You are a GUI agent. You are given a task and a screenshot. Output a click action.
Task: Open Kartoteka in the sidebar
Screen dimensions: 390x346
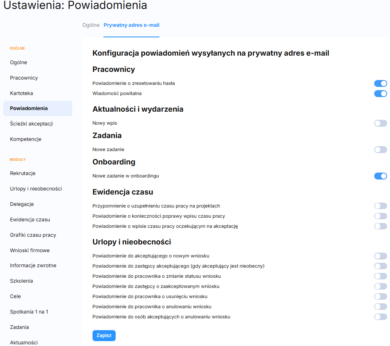(22, 93)
